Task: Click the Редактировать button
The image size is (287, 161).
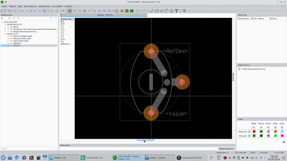Action: pos(226,149)
